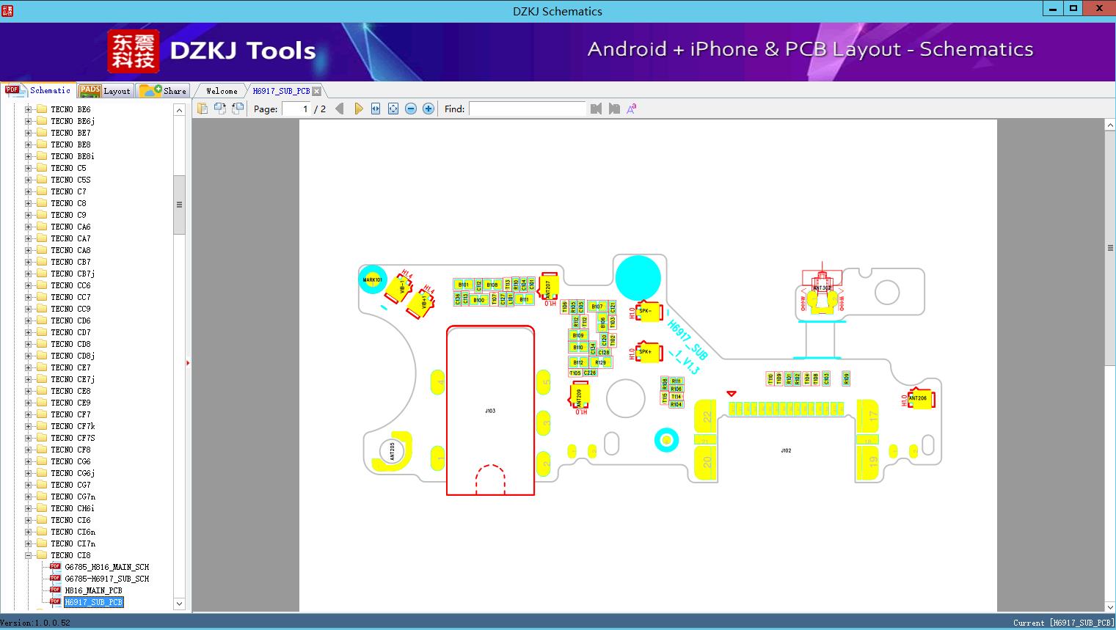The width and height of the screenshot is (1116, 630).
Task: Go to the next page arrow
Action: (x=358, y=109)
